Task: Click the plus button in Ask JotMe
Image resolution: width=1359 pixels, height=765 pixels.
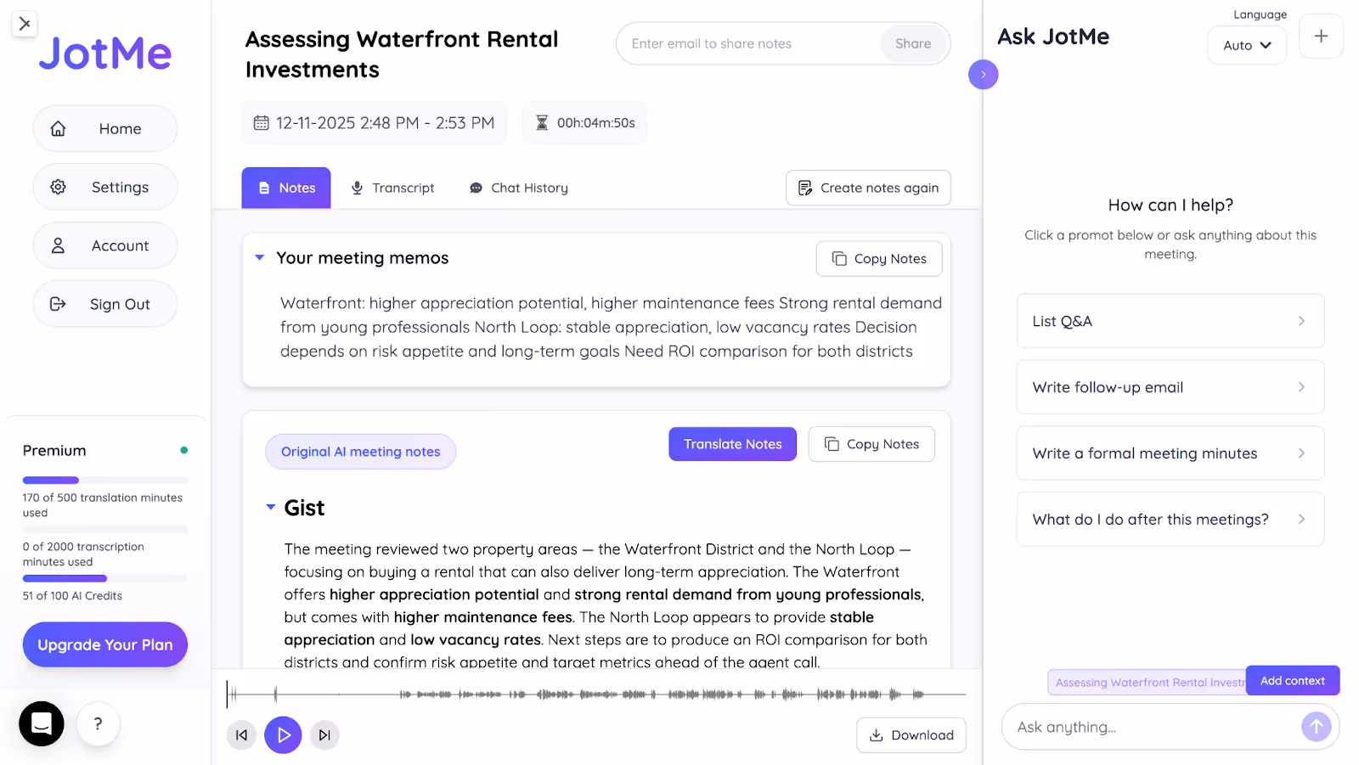Action: pyautogui.click(x=1321, y=37)
